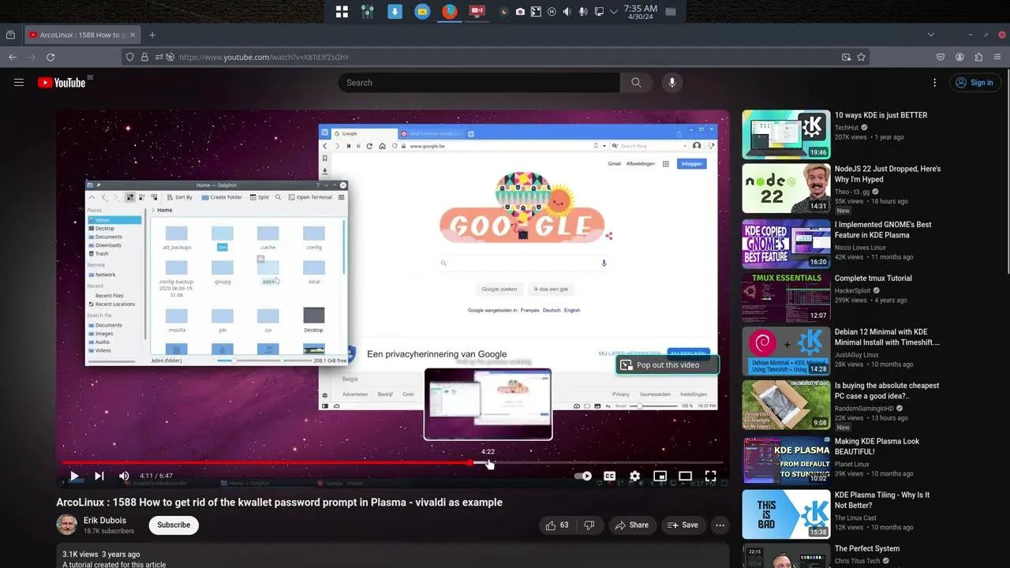1010x568 pixels.
Task: Open Firefox account icon
Action: pyautogui.click(x=960, y=57)
